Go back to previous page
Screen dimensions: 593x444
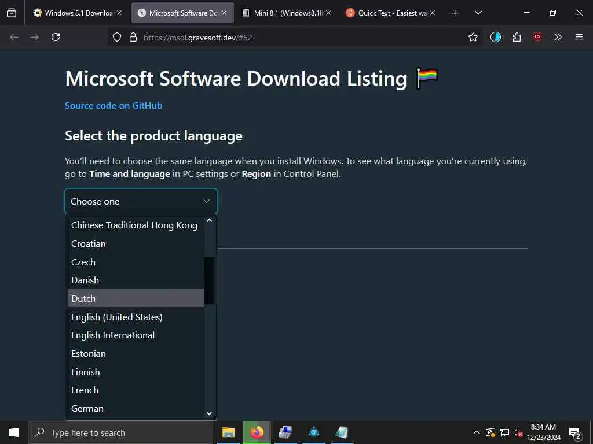tap(14, 37)
